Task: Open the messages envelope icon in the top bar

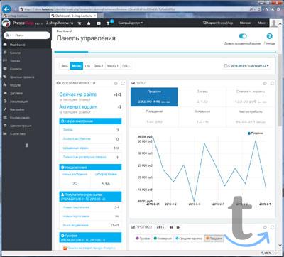Action: (99, 23)
